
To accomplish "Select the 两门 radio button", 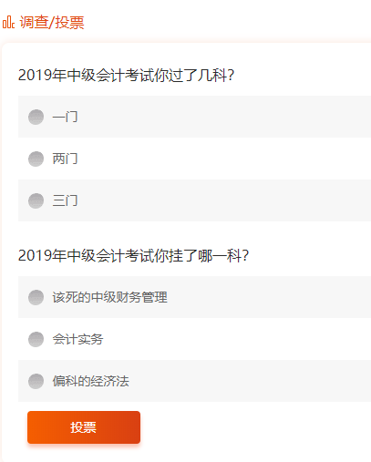I will pyautogui.click(x=36, y=159).
